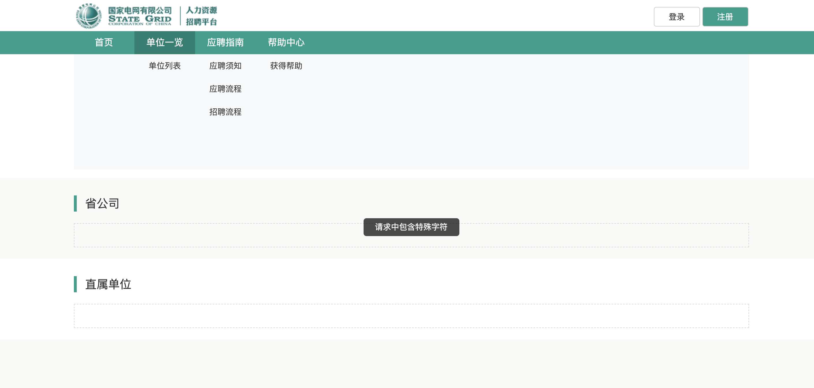Click the 国家电网有限公司 State Grid wordmark
814x388 pixels.
click(x=140, y=16)
